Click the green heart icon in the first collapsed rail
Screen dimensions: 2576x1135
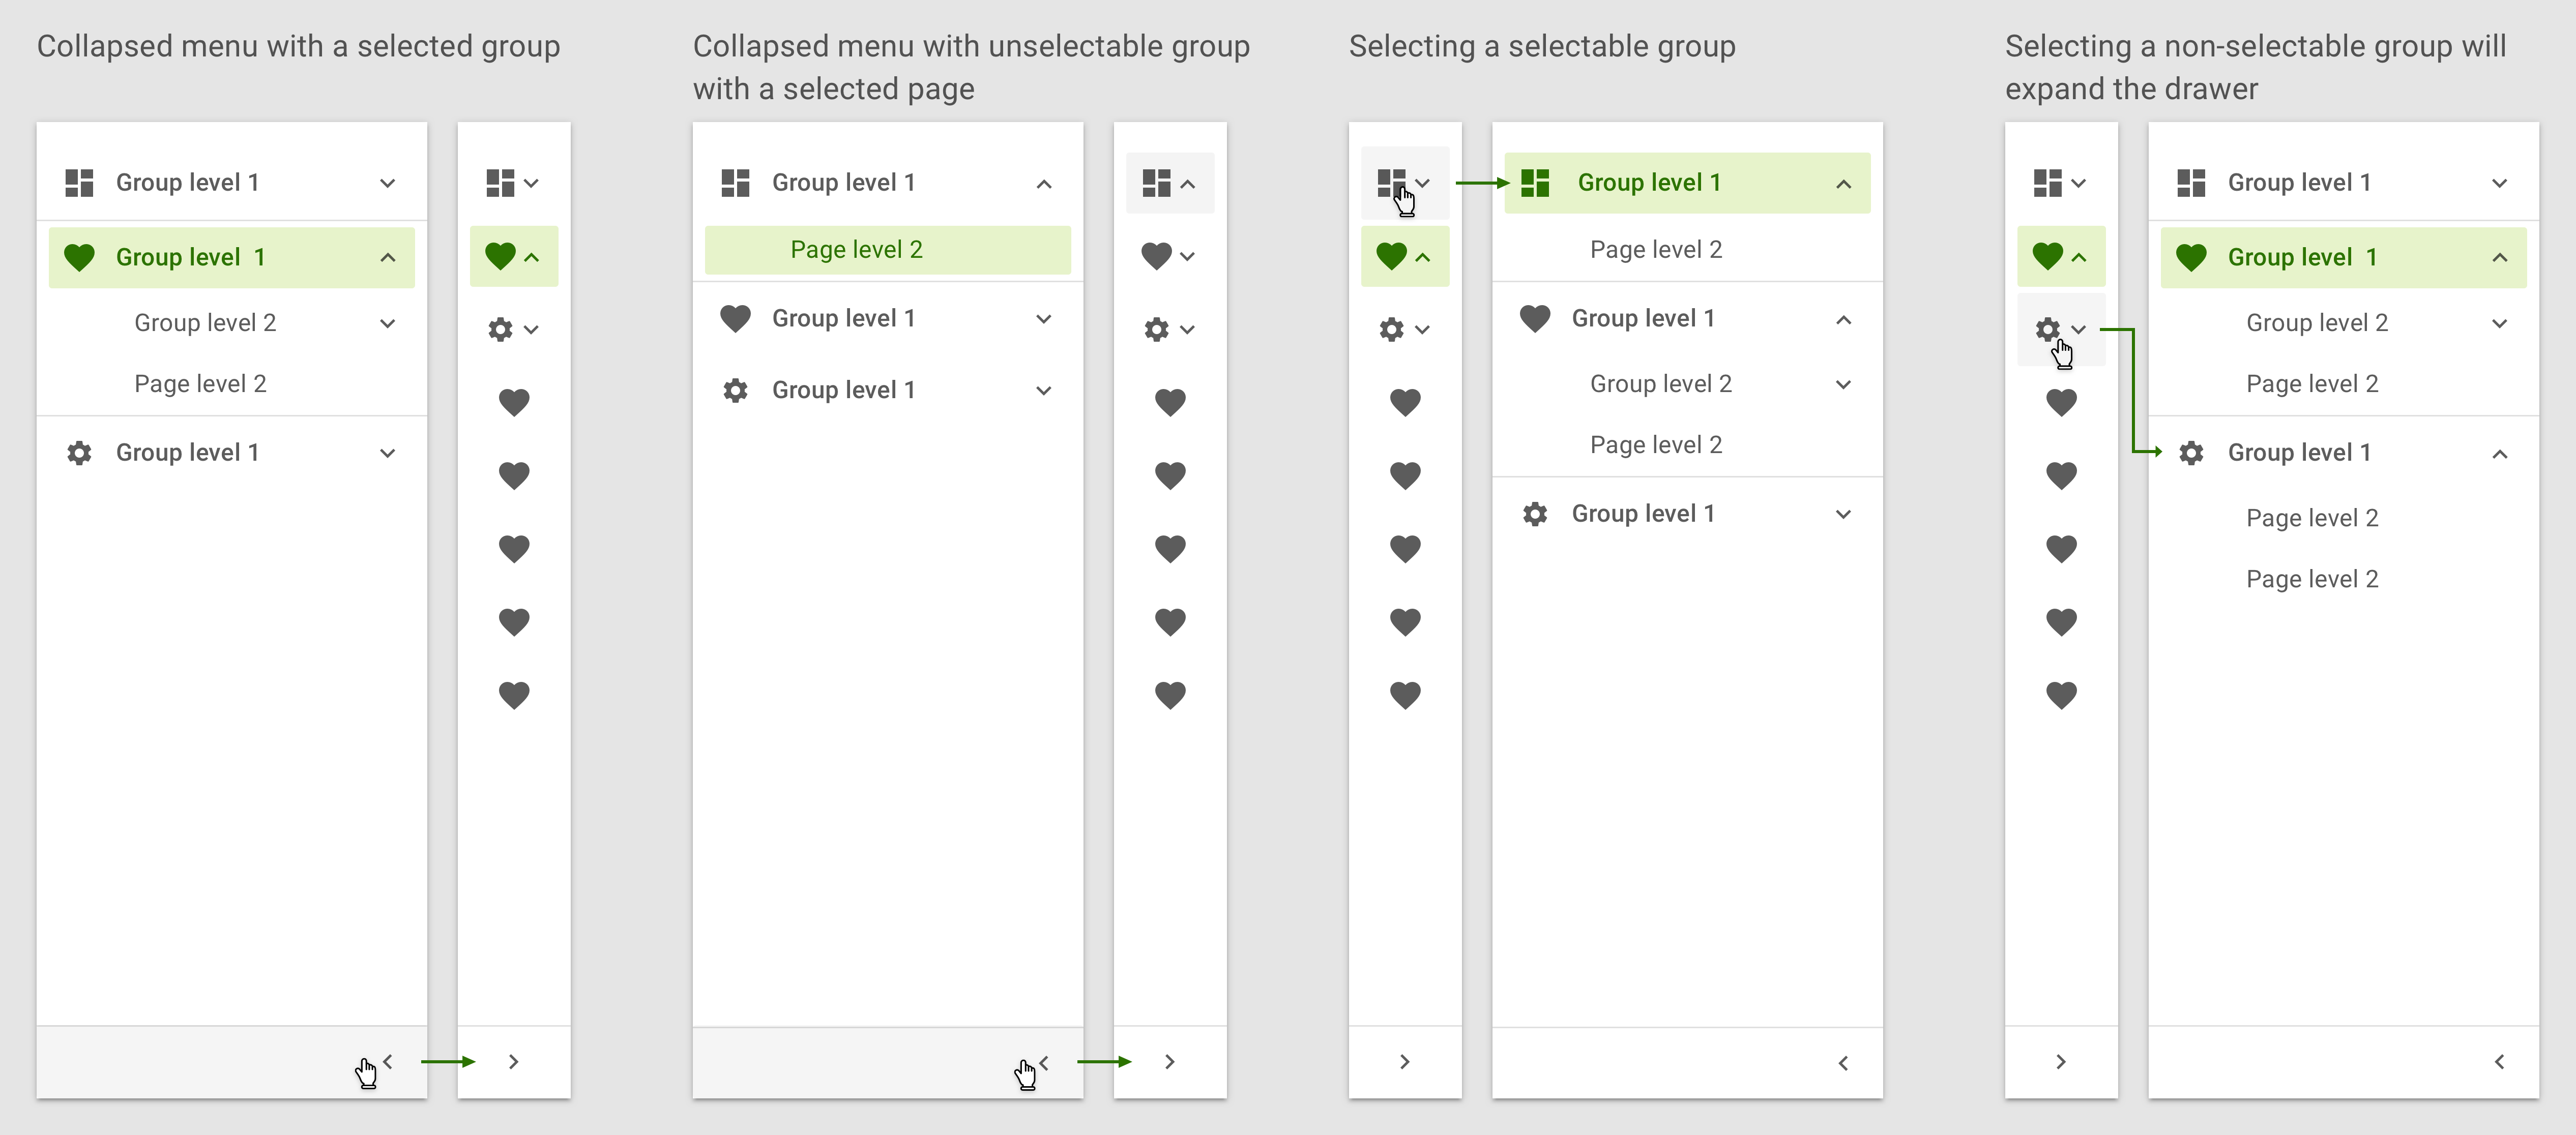coord(500,256)
